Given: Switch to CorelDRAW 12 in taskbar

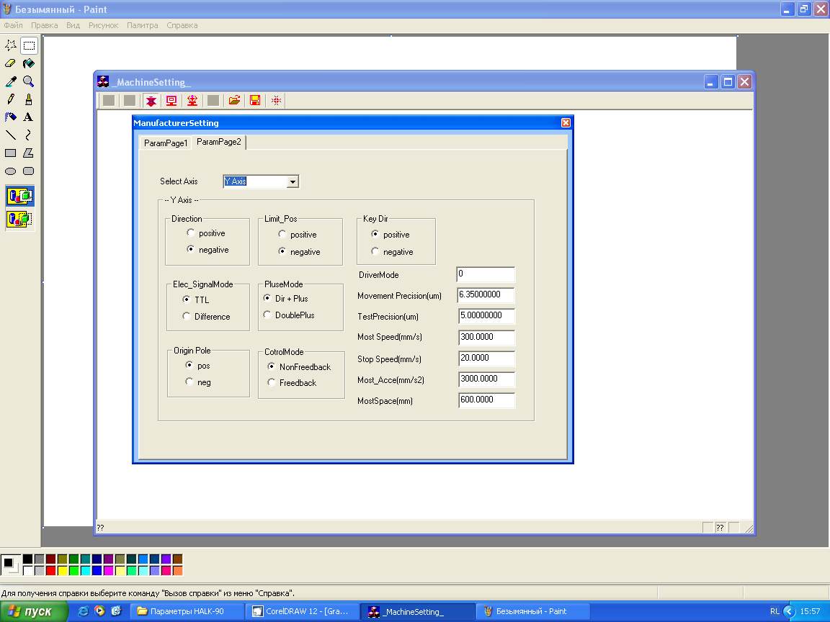Looking at the screenshot, I should coord(300,611).
